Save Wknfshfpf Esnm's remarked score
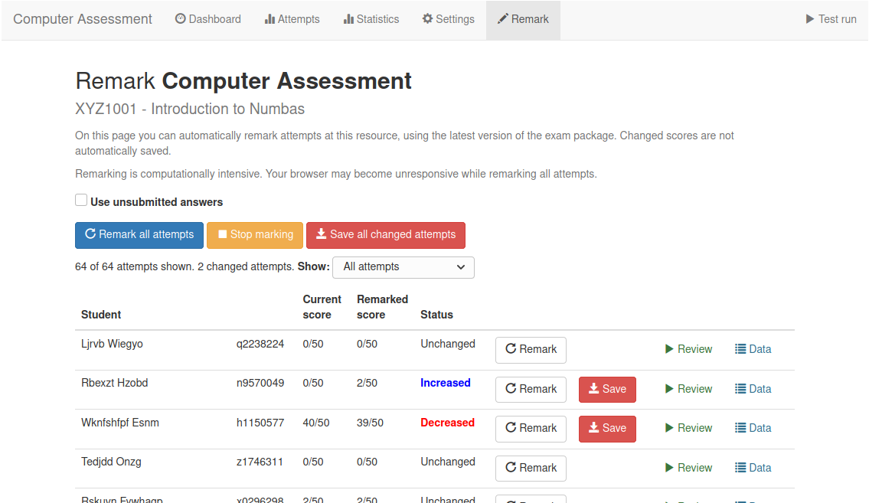This screenshot has height=503, width=869. click(x=607, y=429)
